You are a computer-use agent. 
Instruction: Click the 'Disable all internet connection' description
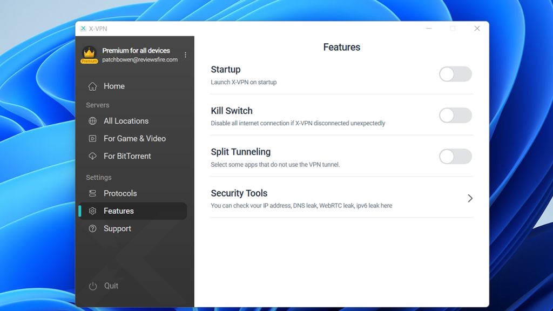coord(298,124)
